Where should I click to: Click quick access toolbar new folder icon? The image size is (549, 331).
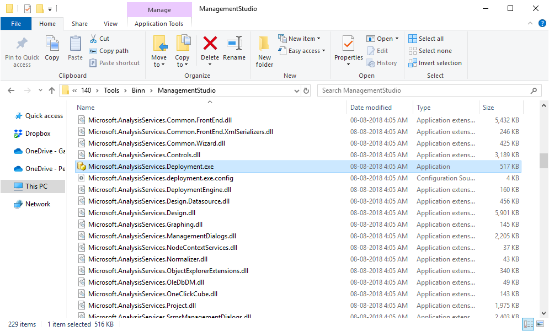(40, 8)
